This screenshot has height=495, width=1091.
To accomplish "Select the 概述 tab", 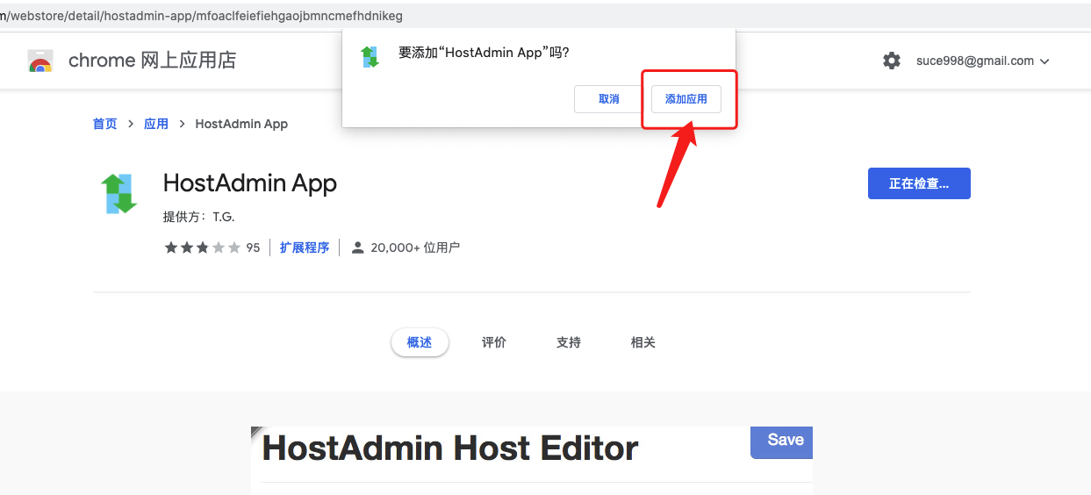I will 420,342.
